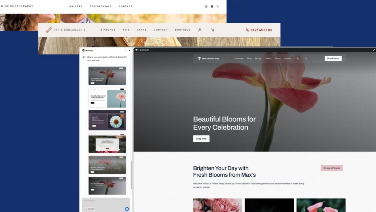Select the sixth design with dark iris hero
Viewport: 376px width, 212px height.
click(107, 186)
